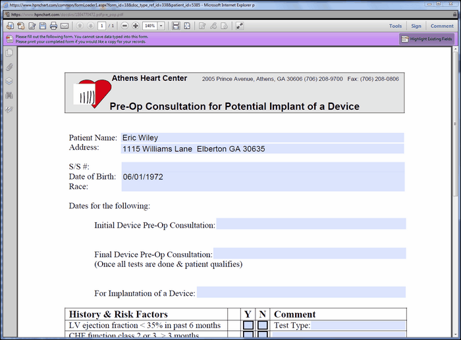The width and height of the screenshot is (461, 340).
Task: Click the 'History & Risk Factors' header
Action: pos(118,314)
